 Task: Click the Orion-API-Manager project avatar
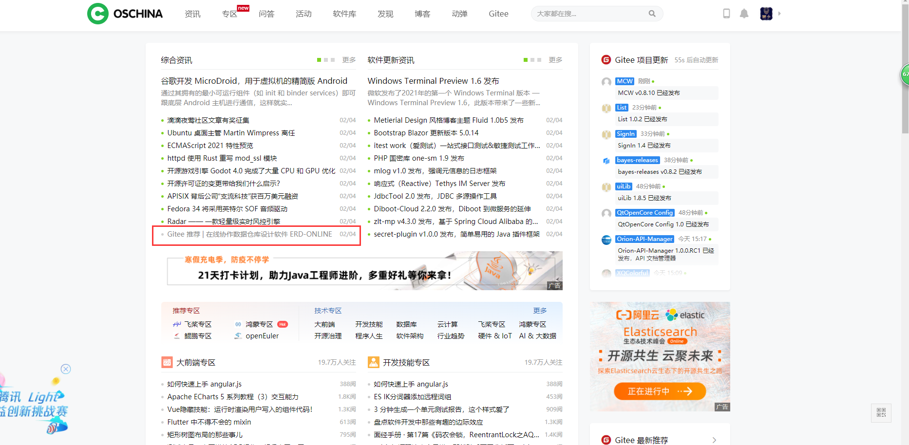606,240
